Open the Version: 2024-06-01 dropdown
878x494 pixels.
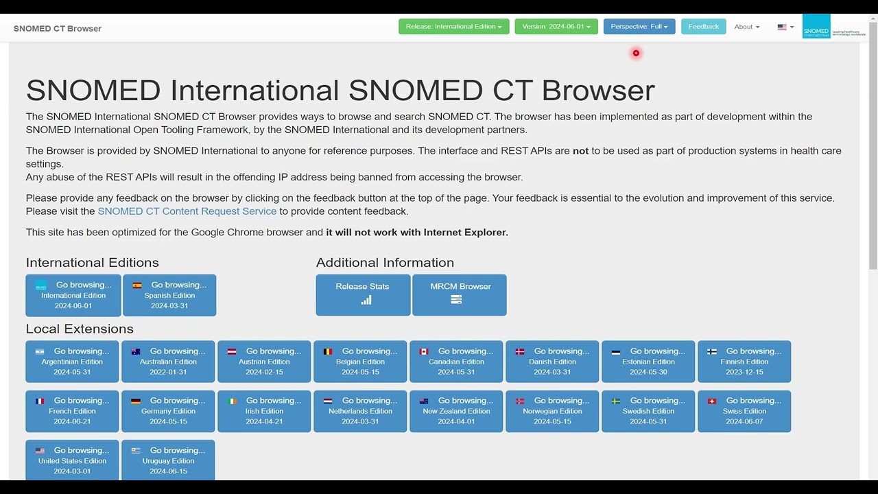556,27
